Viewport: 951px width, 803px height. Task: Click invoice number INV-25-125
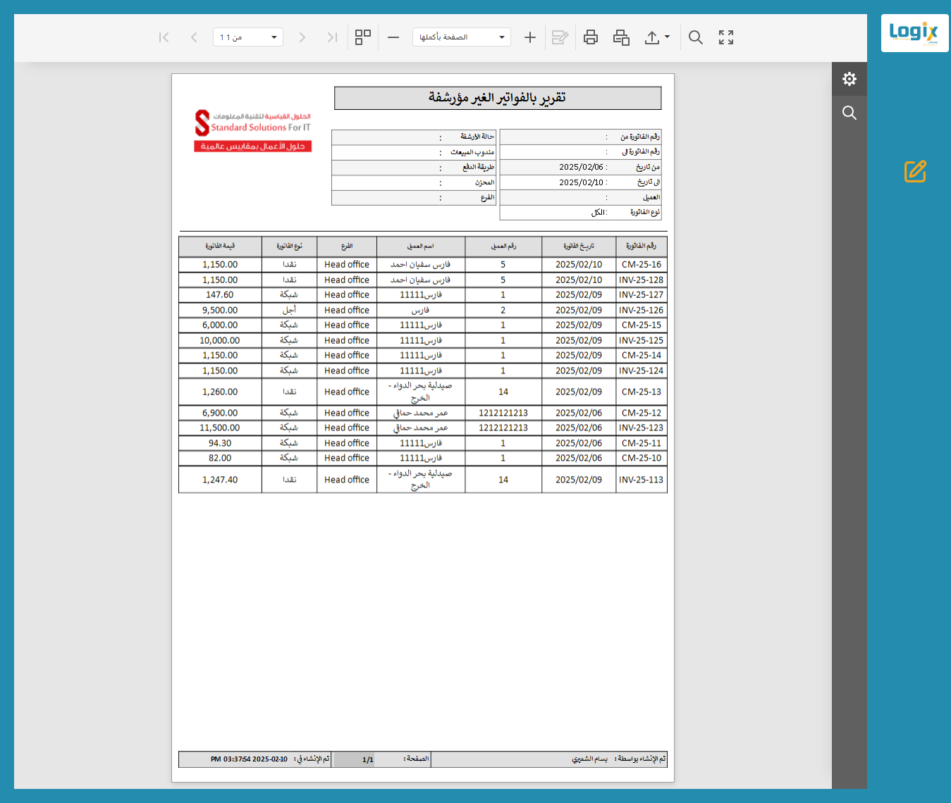[x=642, y=341]
